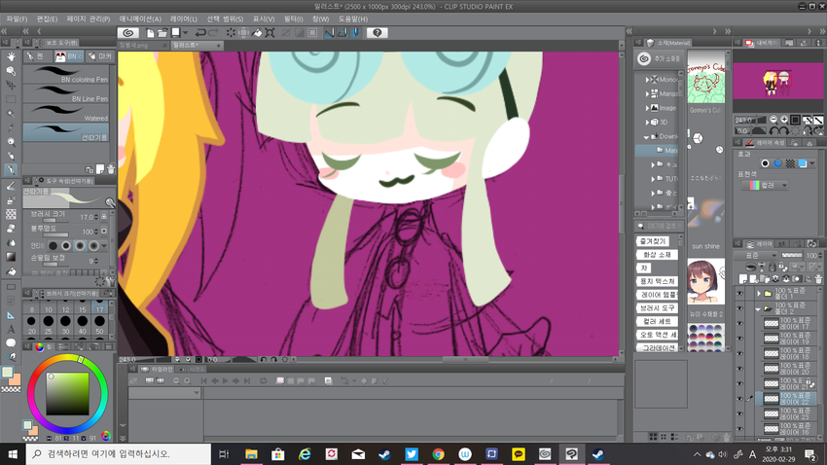Click the Fill bucket icon in command bar
Image resolution: width=827 pixels, height=465 pixels.
(257, 33)
